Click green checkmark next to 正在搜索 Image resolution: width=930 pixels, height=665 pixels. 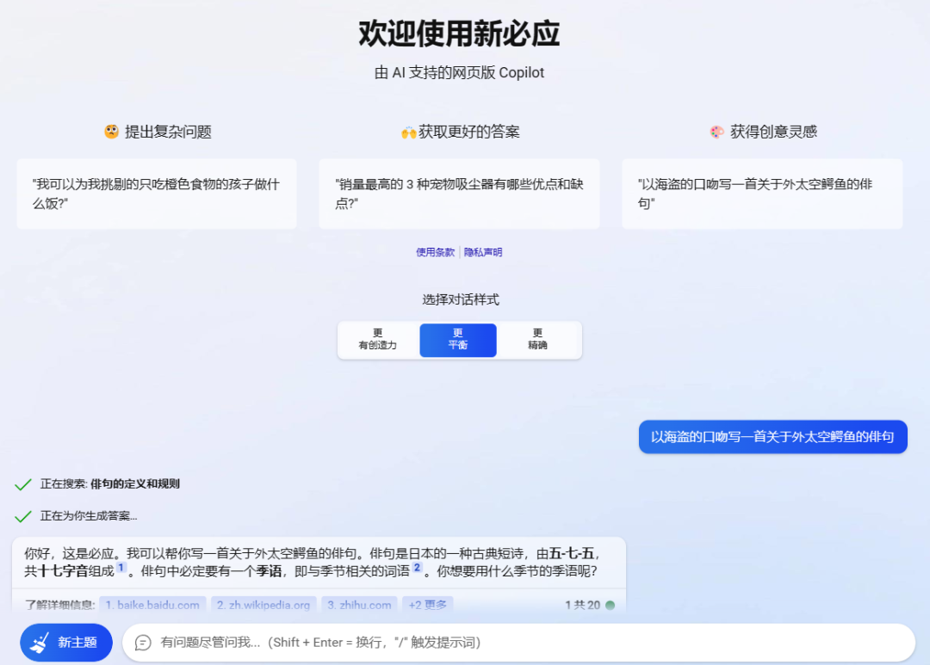pyautogui.click(x=23, y=485)
